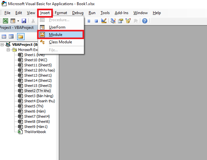Select the VBAProject root node

(x=25, y=45)
